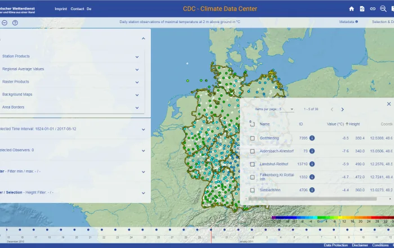Show station info for Aldersbach-Kriestorf

point(312,151)
